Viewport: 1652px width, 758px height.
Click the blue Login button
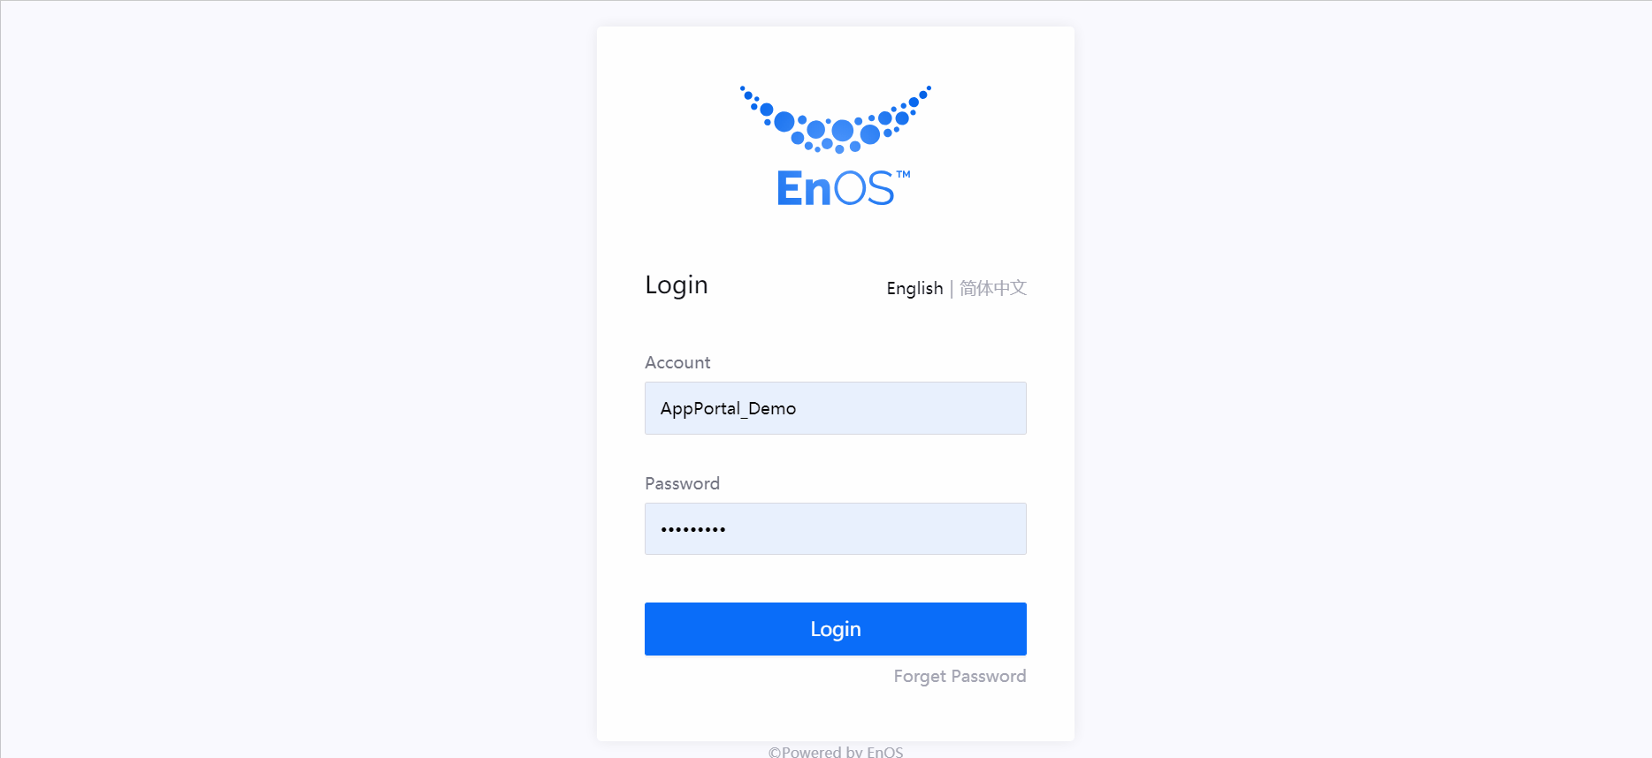[x=836, y=629]
